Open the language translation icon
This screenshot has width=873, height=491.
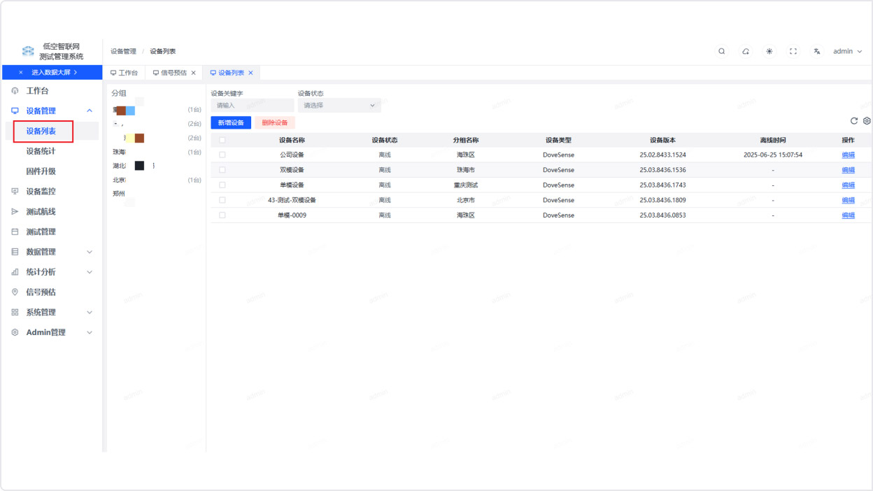click(x=816, y=51)
